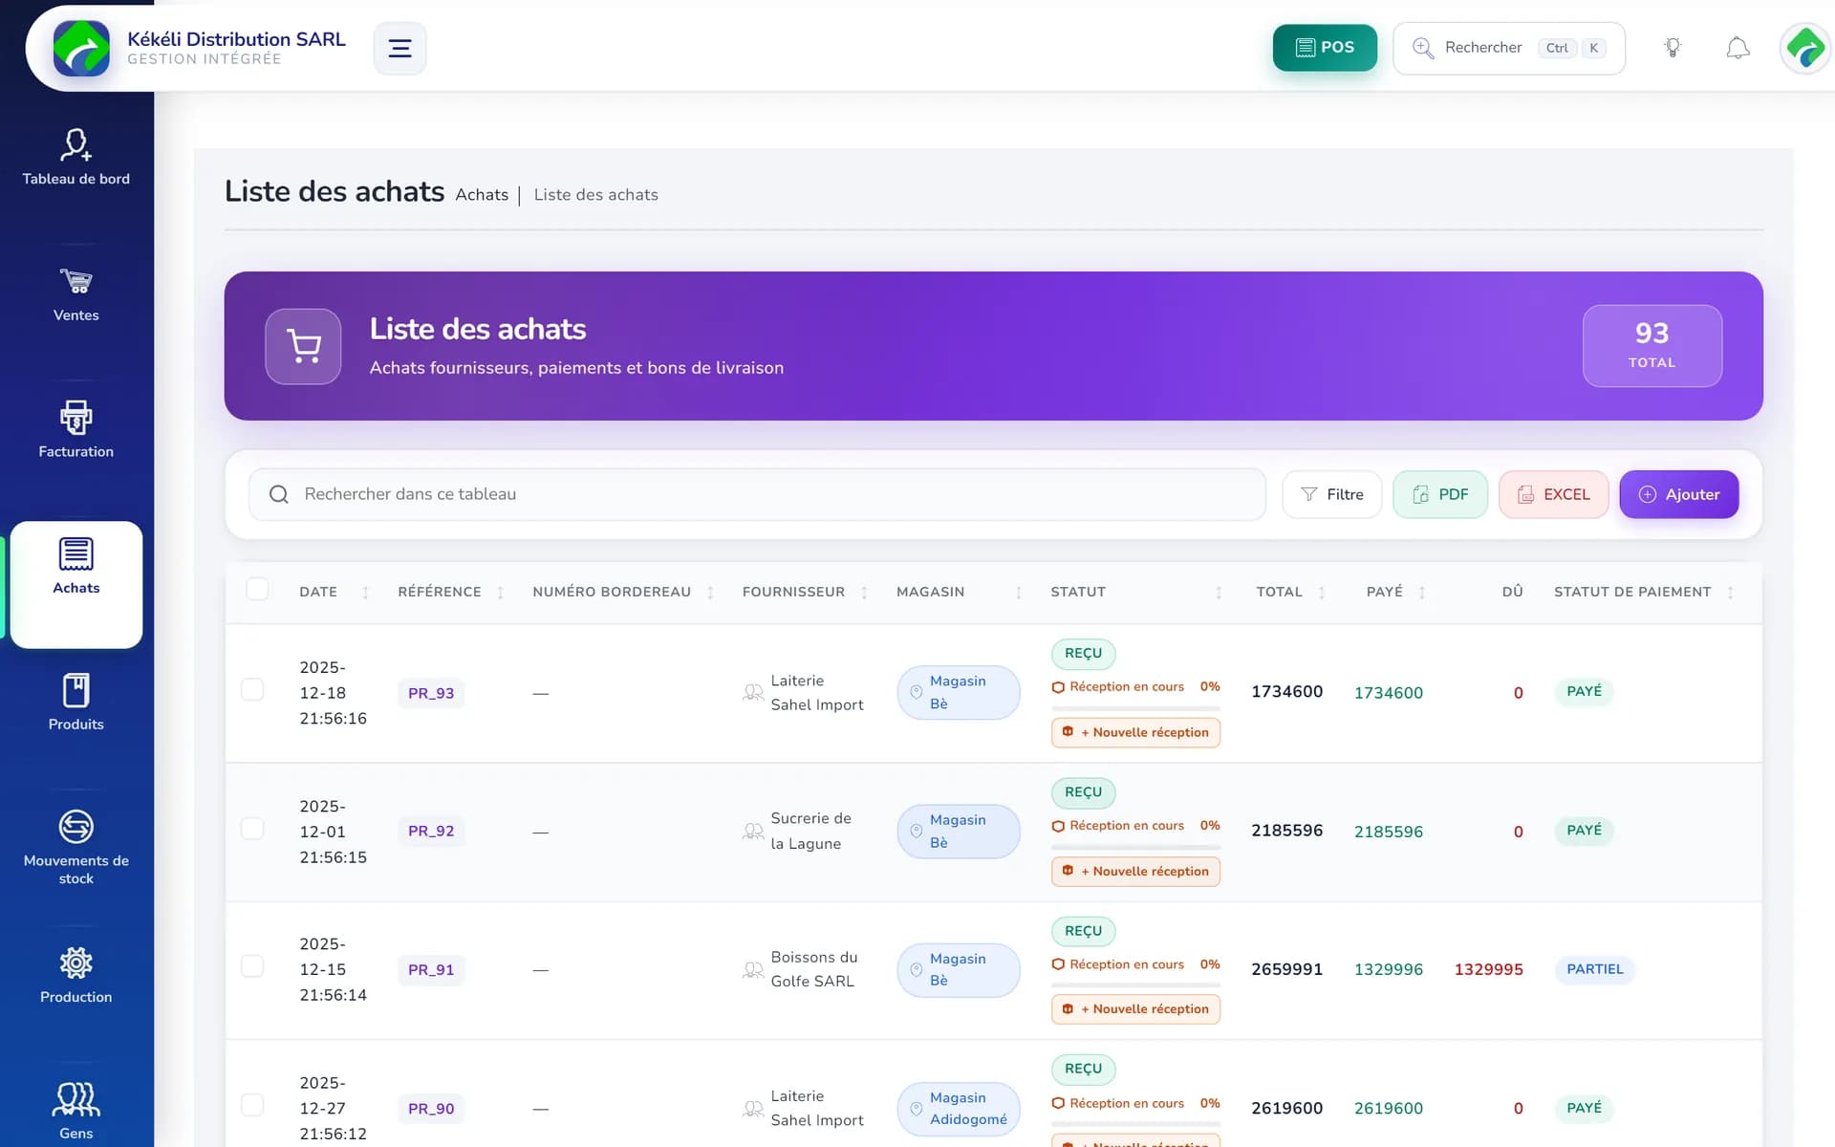Click the lightbulb tips icon
The width and height of the screenshot is (1835, 1147).
coord(1673,48)
